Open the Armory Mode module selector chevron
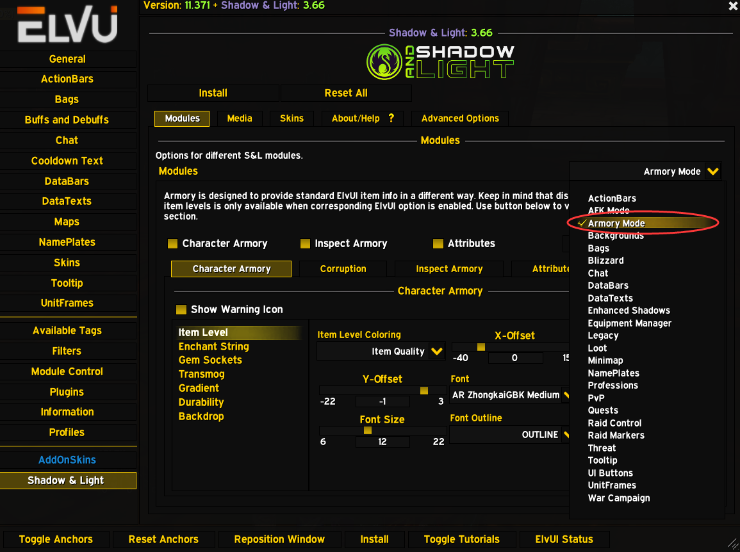 pyautogui.click(x=713, y=171)
